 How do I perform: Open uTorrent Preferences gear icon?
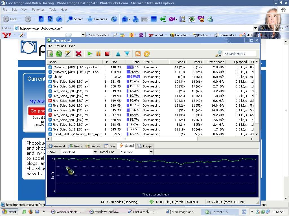pyautogui.click(x=146, y=54)
